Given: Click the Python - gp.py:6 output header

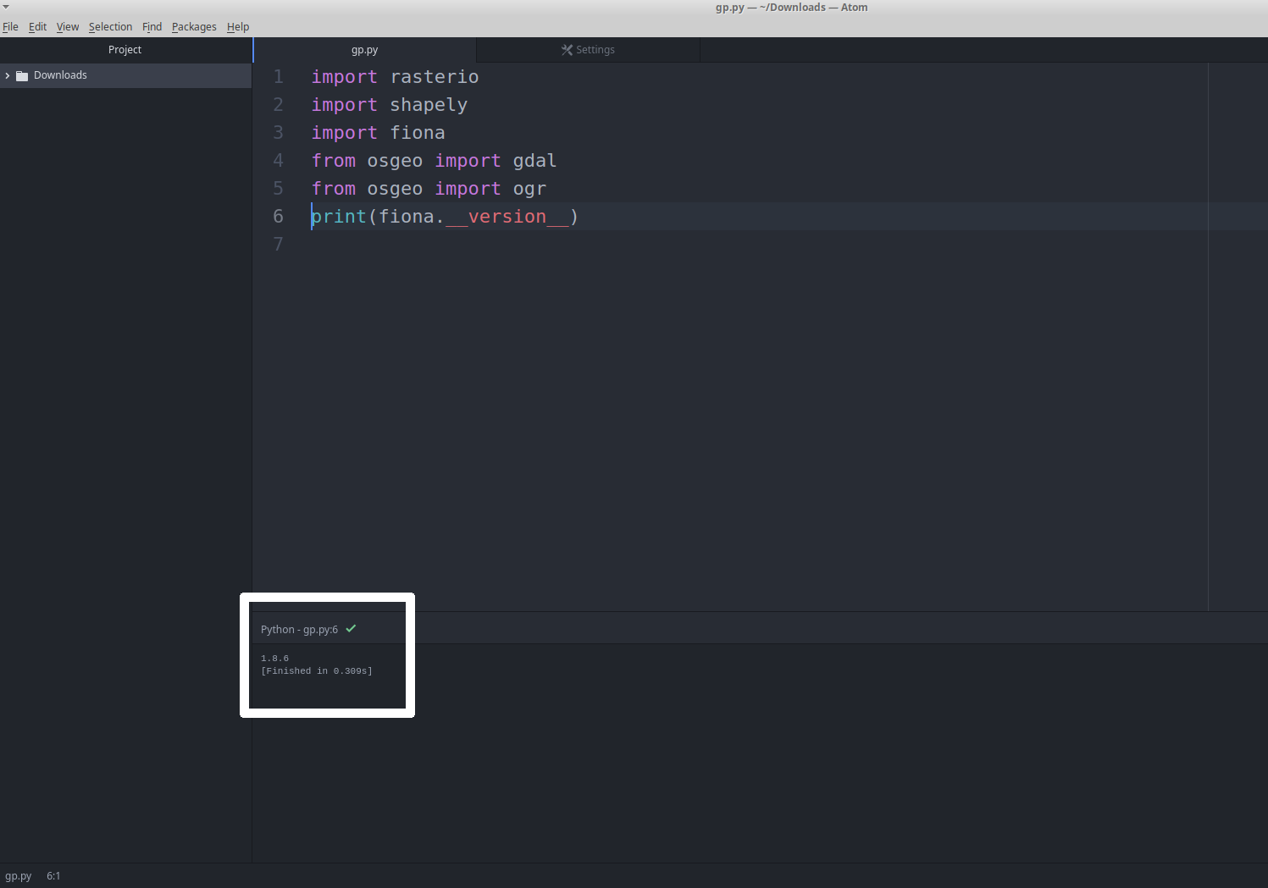Looking at the screenshot, I should coord(299,629).
